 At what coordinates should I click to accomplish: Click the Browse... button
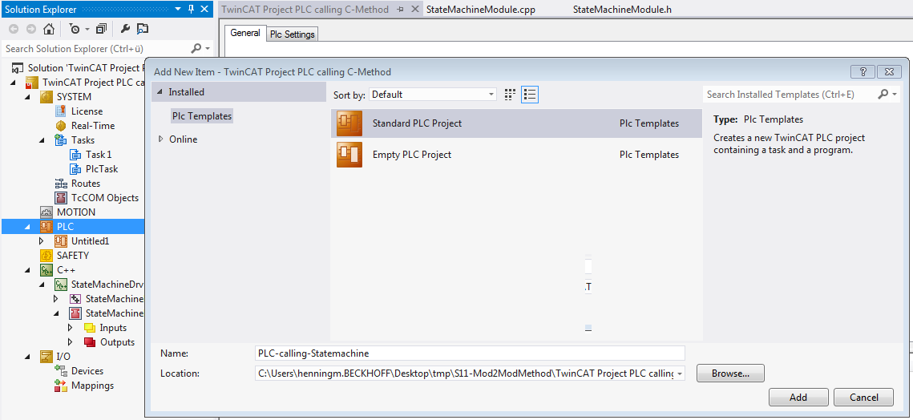pos(730,373)
